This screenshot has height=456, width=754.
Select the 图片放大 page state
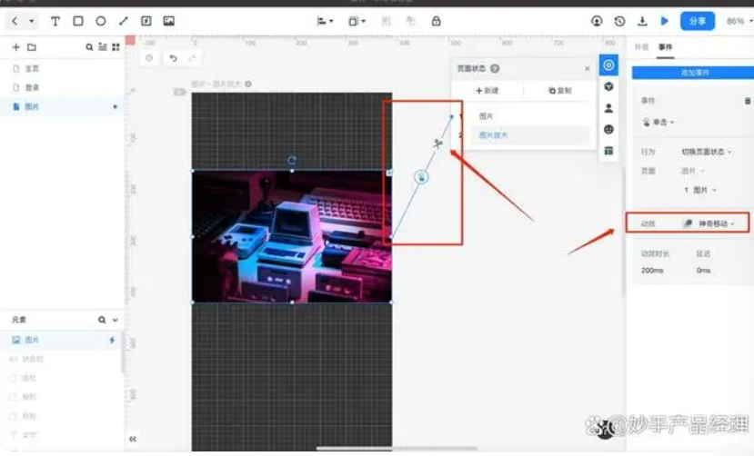point(494,135)
